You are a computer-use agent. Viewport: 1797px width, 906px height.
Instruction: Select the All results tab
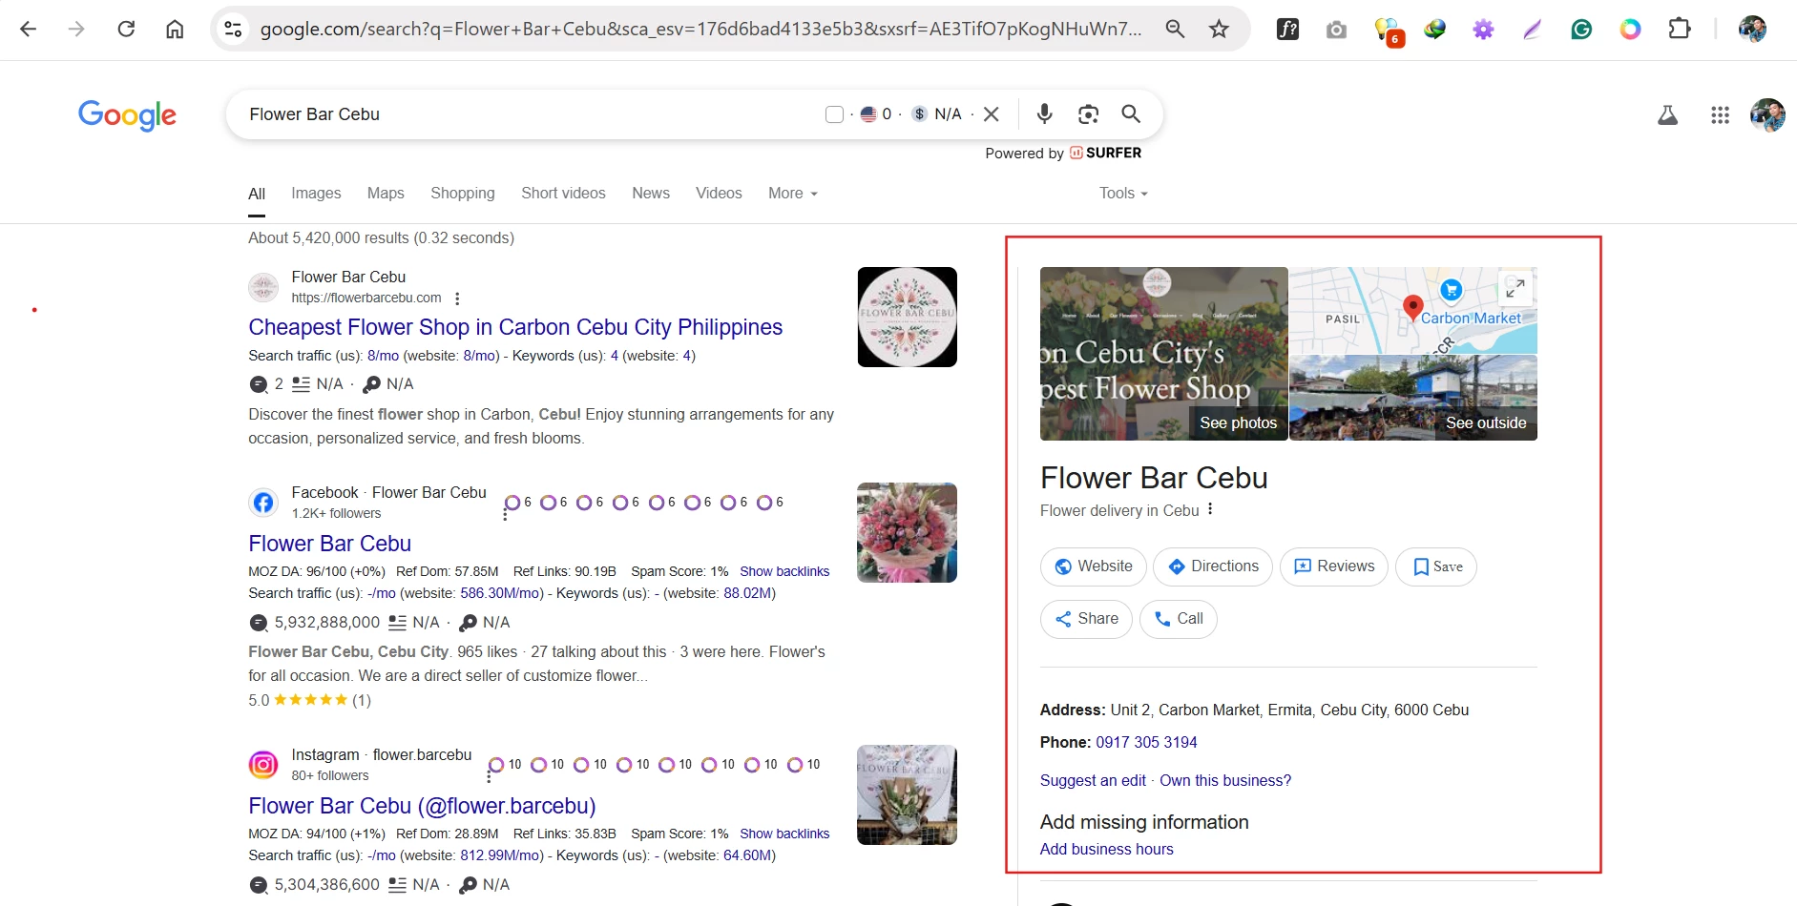click(x=257, y=194)
